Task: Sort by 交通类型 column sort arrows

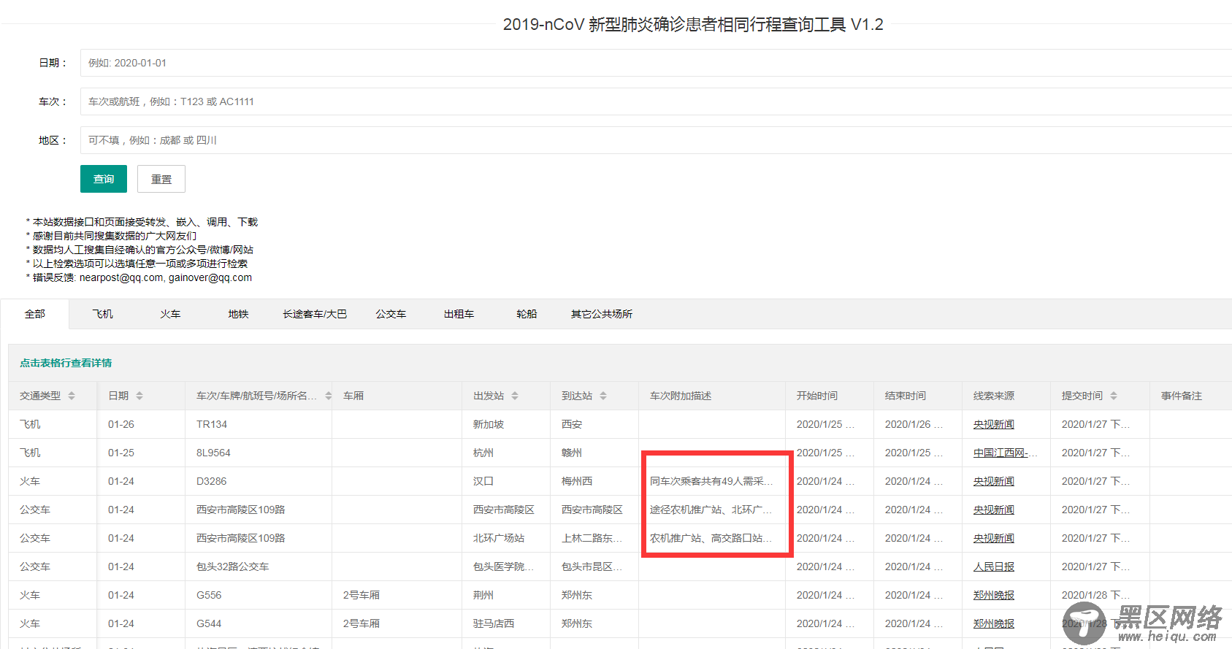Action: pos(72,396)
